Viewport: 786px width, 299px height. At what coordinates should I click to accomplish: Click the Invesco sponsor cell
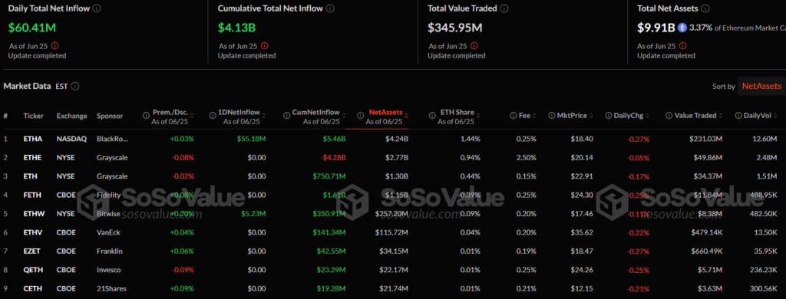point(109,271)
